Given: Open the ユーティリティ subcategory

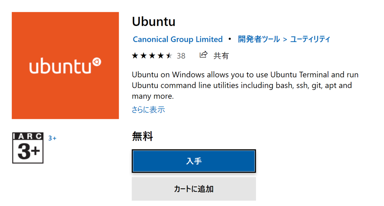Looking at the screenshot, I should pos(310,39).
